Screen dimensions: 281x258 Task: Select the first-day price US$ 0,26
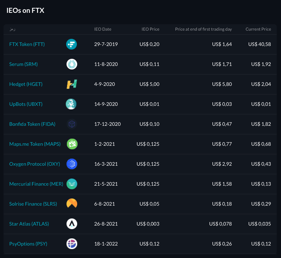click(x=222, y=244)
